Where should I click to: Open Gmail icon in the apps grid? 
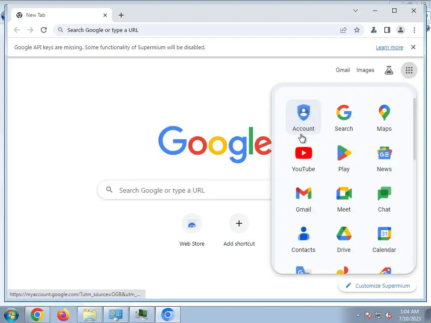[x=303, y=199]
